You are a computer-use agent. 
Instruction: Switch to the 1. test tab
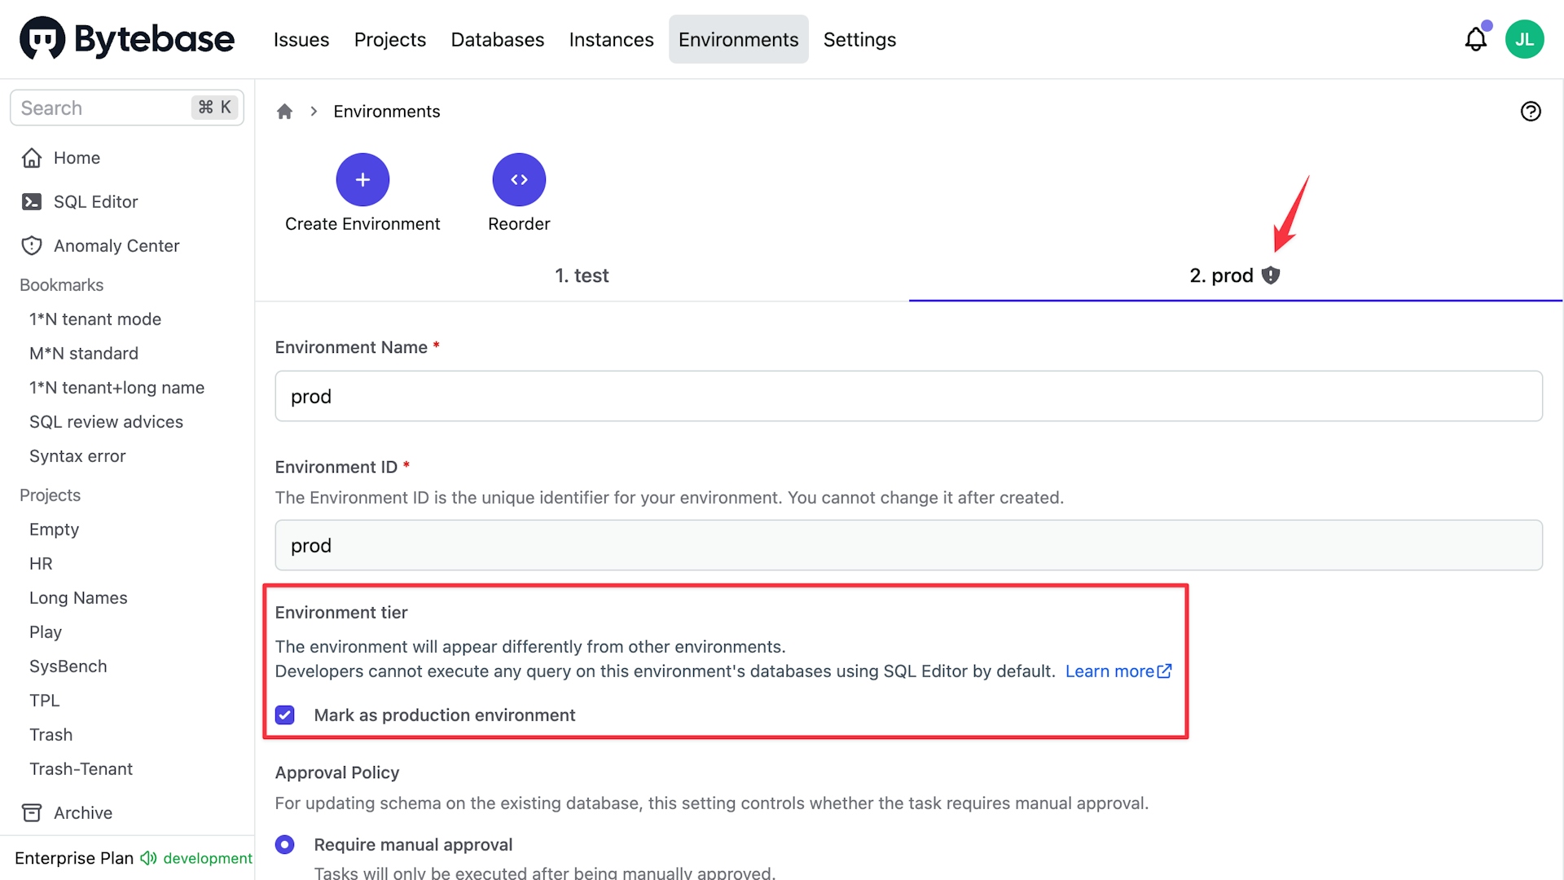tap(582, 275)
